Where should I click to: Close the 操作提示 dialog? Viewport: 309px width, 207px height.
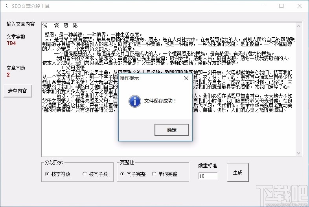186,78
